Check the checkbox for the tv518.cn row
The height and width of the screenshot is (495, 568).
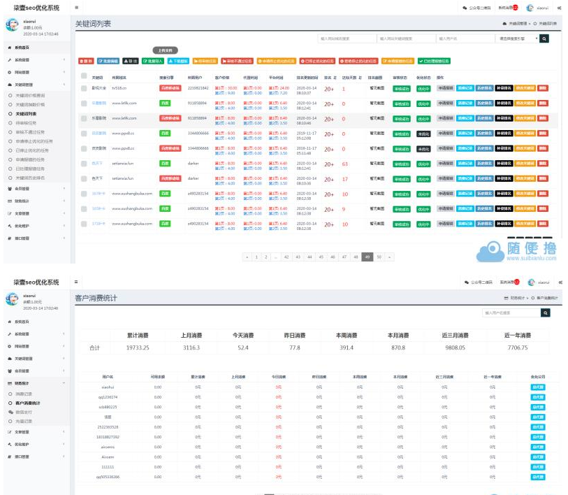[x=84, y=88]
